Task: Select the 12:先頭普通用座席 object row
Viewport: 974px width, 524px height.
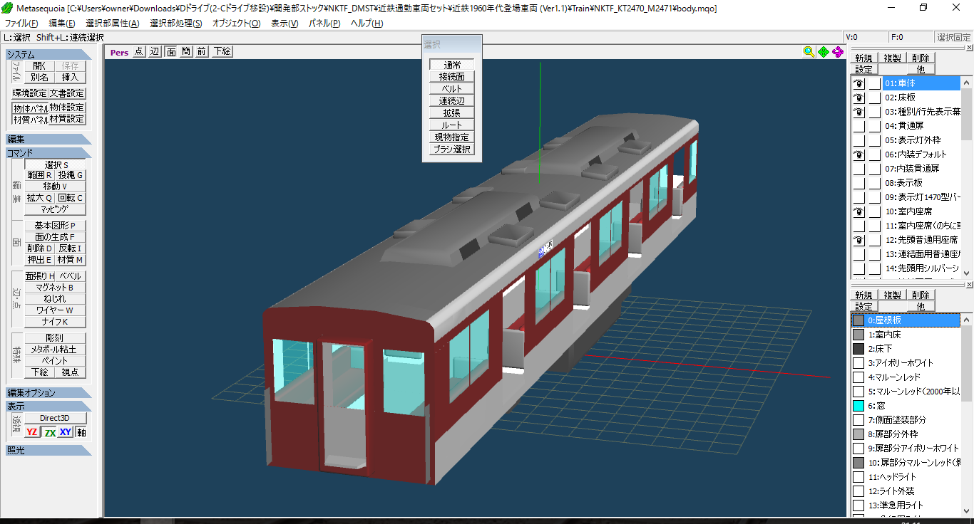Action: point(921,240)
